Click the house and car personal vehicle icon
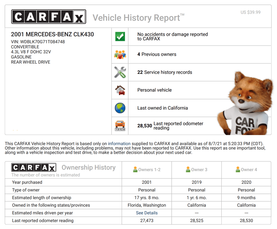277x229 pixels. [x=120, y=90]
